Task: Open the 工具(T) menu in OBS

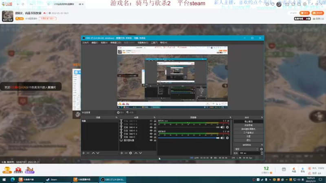Action: click(x=154, y=43)
